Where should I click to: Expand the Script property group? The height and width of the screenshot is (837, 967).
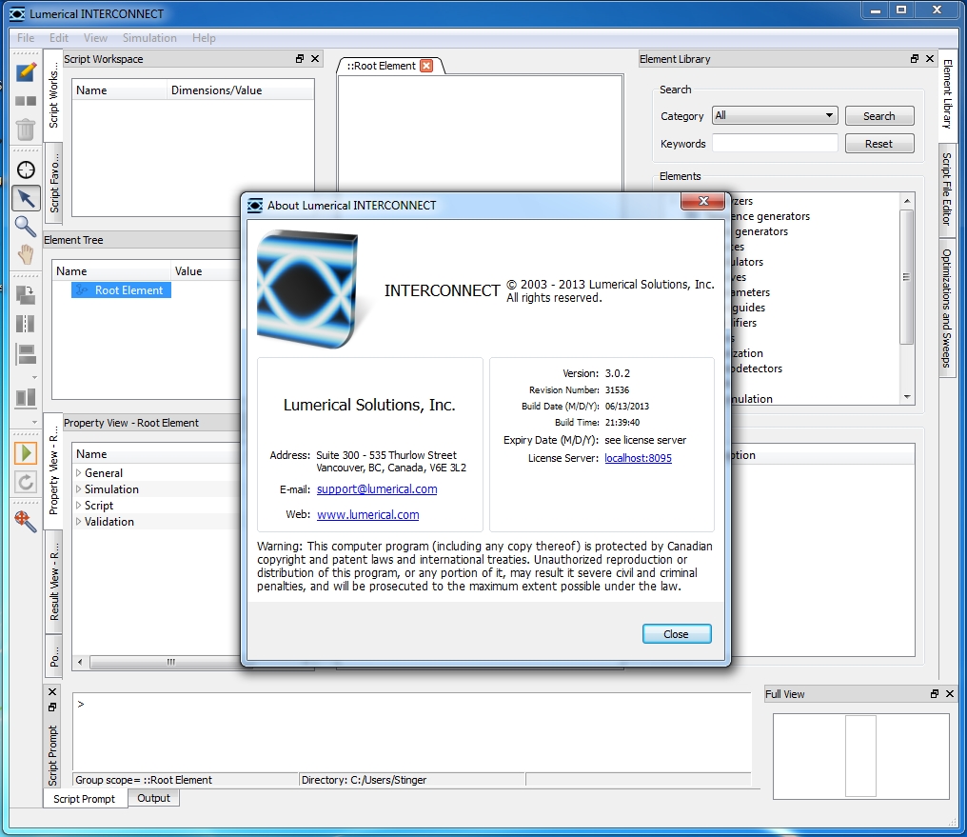(x=78, y=506)
